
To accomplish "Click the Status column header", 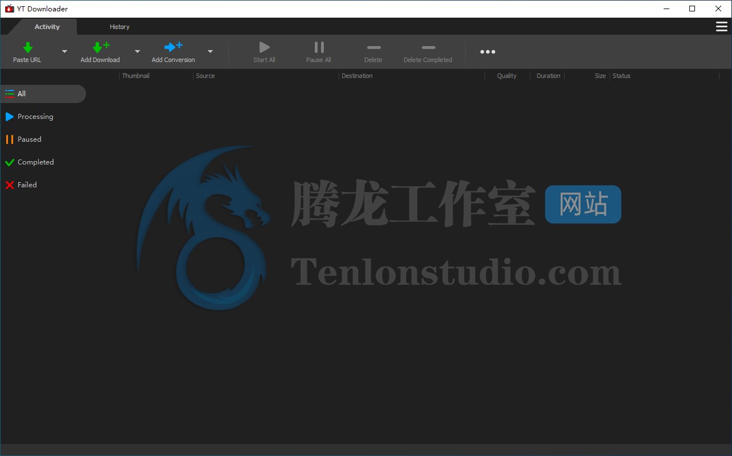I will (664, 76).
